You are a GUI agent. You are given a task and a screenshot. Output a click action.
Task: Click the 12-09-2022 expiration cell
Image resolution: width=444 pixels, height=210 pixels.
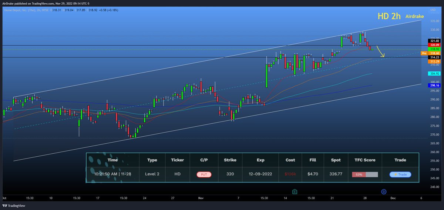[260, 174]
